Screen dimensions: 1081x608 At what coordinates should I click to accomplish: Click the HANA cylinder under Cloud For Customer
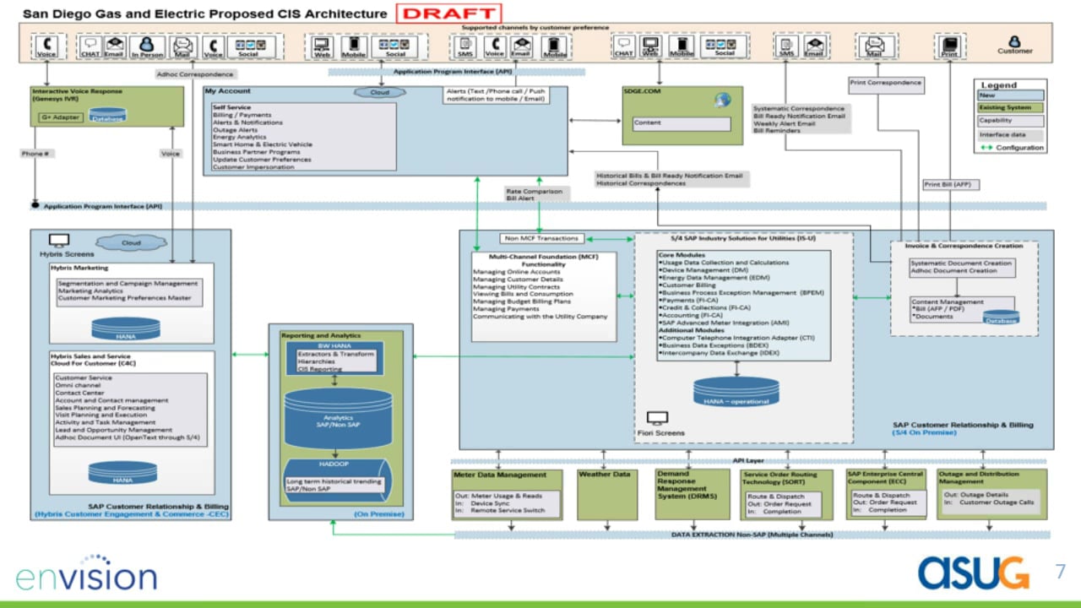[x=123, y=473]
